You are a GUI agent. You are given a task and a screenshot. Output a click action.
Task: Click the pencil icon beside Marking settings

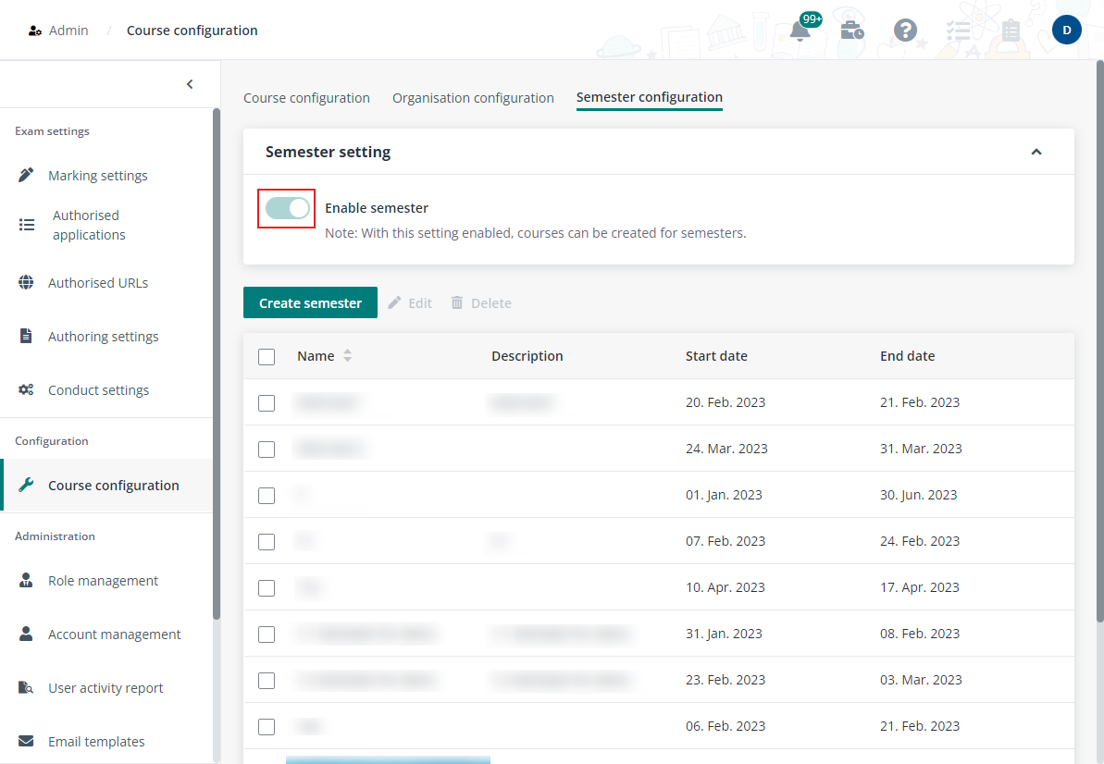click(26, 175)
